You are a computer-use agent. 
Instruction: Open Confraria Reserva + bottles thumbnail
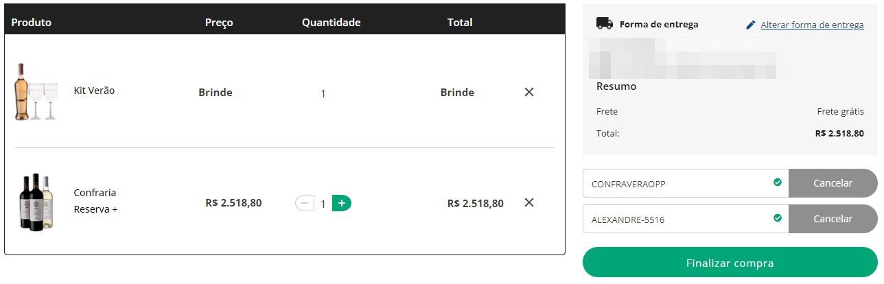click(x=36, y=202)
